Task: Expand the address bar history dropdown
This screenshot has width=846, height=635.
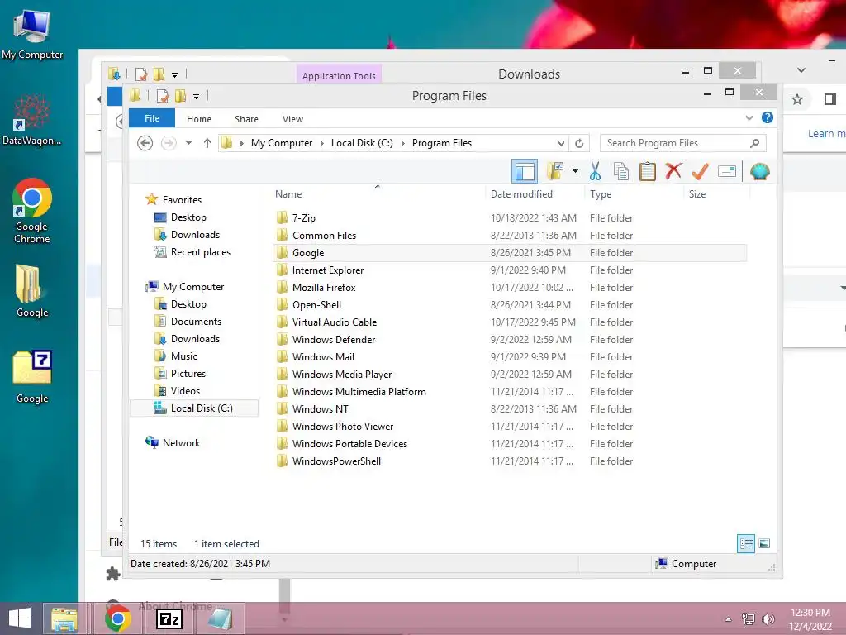Action: tap(561, 143)
